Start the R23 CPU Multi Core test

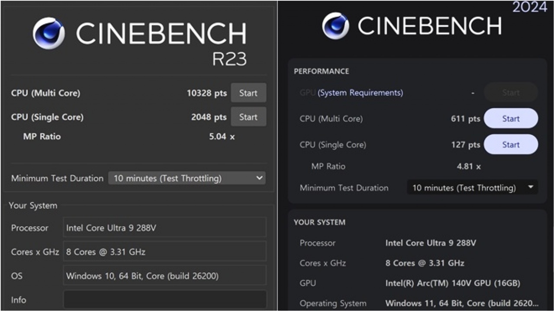pyautogui.click(x=248, y=93)
